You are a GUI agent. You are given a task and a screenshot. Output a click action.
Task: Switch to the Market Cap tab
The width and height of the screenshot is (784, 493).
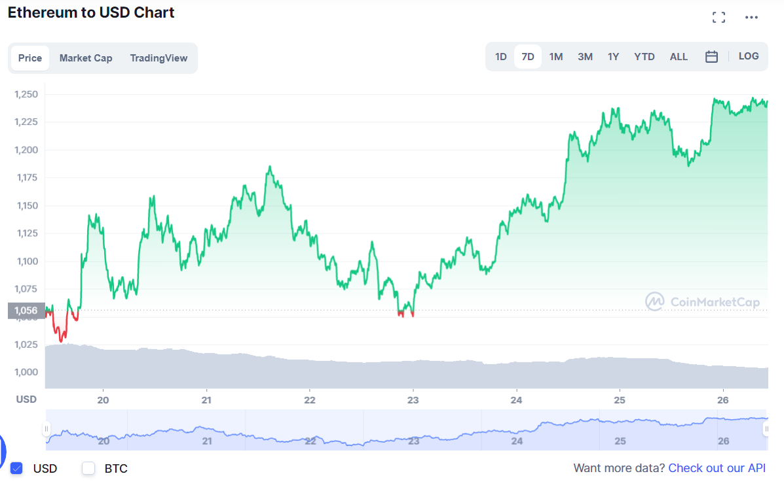pyautogui.click(x=86, y=58)
